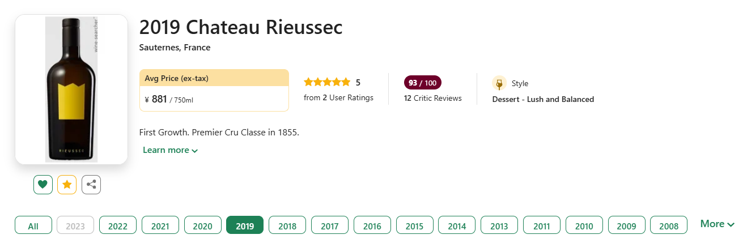Click the share icon below the bottle
743x243 pixels.
(x=91, y=185)
